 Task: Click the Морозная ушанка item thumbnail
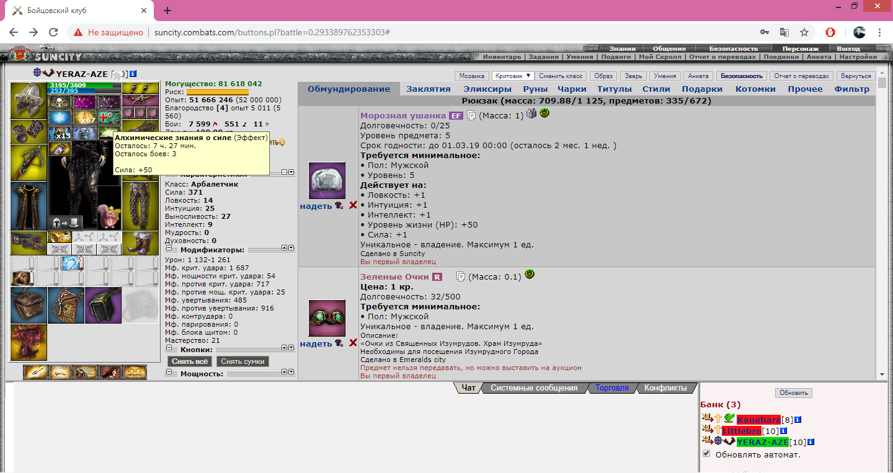tap(327, 181)
